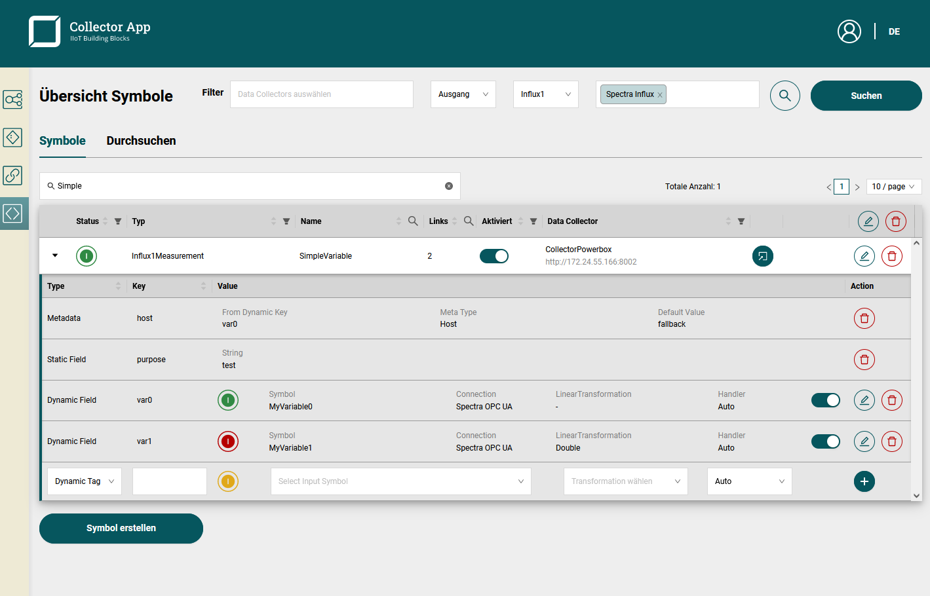
Task: Open the Ausgang dropdown
Action: click(463, 94)
